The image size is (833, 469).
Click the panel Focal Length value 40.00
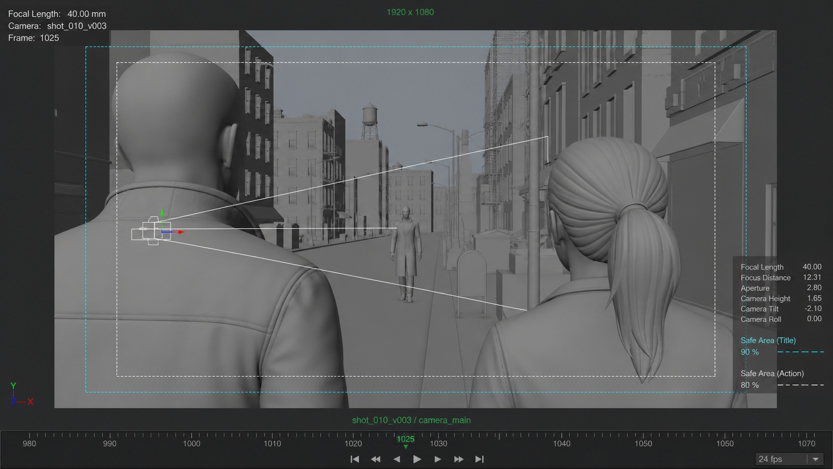(812, 267)
